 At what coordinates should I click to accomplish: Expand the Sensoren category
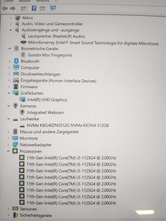[8, 209]
